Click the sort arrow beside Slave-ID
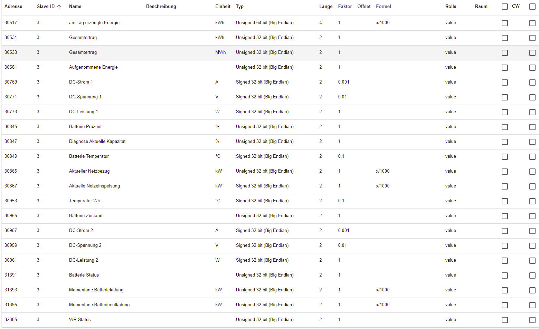Image resolution: width=539 pixels, height=329 pixels. pos(59,7)
